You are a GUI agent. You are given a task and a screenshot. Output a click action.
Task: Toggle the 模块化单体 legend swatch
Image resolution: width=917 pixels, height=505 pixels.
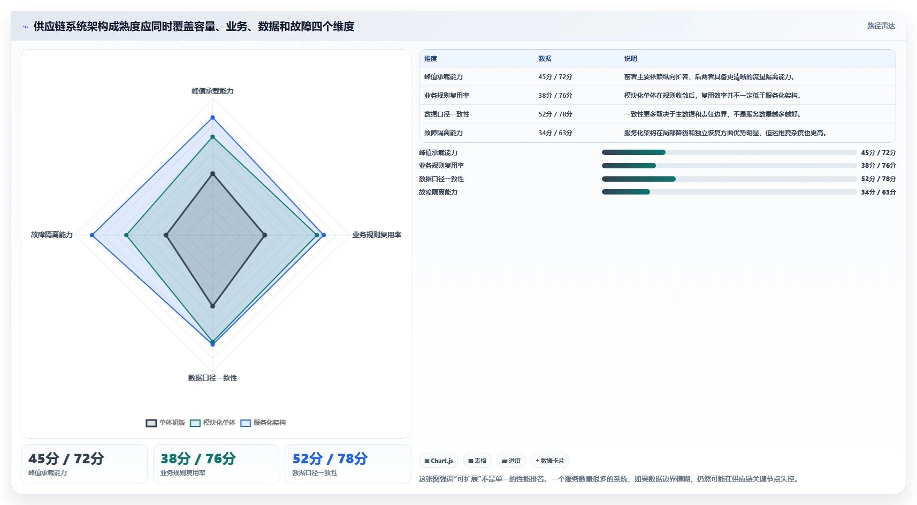(x=195, y=423)
